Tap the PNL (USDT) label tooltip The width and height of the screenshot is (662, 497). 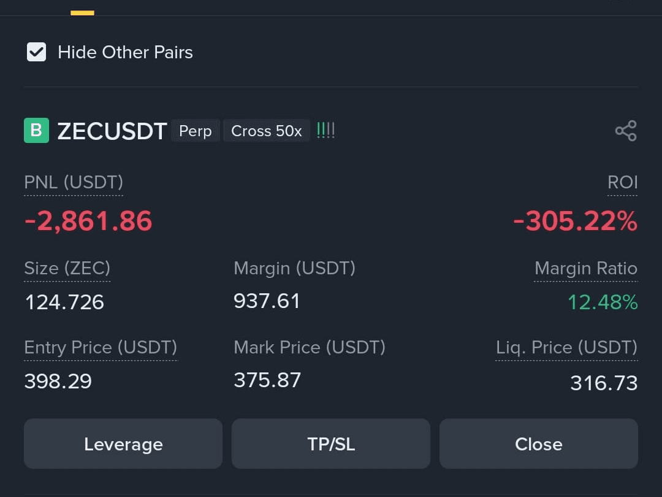pos(74,183)
